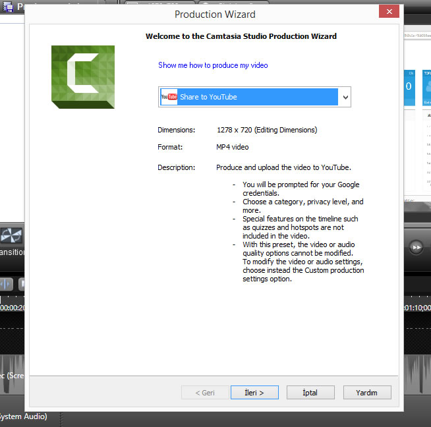431x427 pixels.
Task: Click the Camtasia Studio logo image
Action: [x=83, y=77]
